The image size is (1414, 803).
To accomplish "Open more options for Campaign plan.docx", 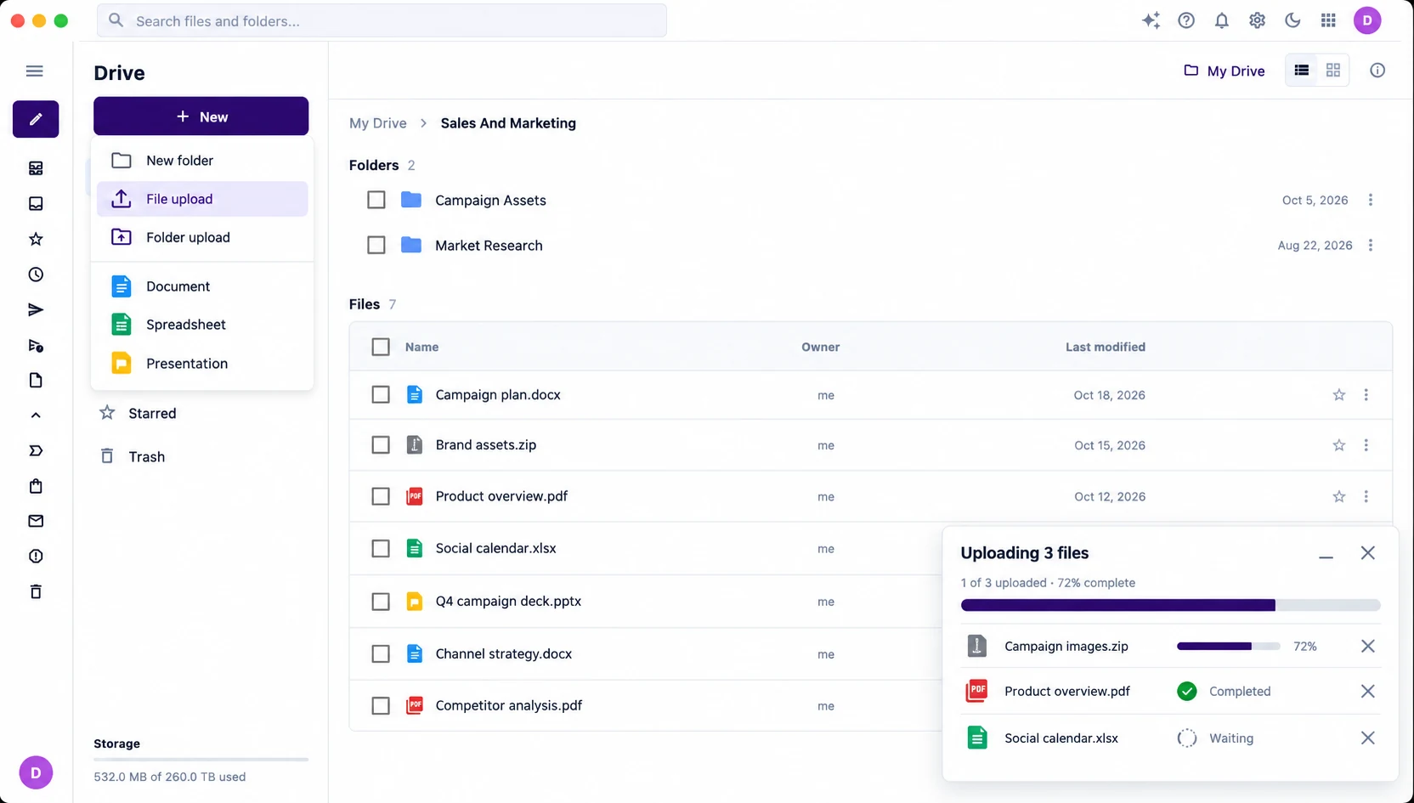I will [1366, 395].
